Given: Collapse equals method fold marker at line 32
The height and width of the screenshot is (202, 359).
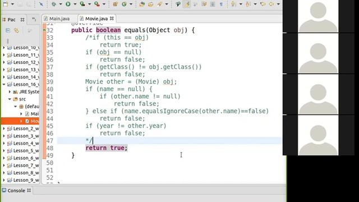Looking at the screenshot, I should (x=44, y=30).
